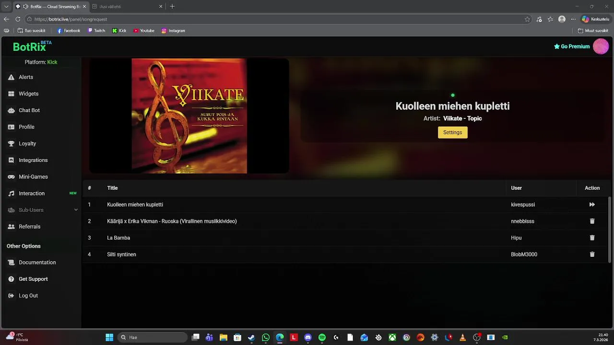Open the browser profile icon
The width and height of the screenshot is (614, 345).
(x=562, y=19)
